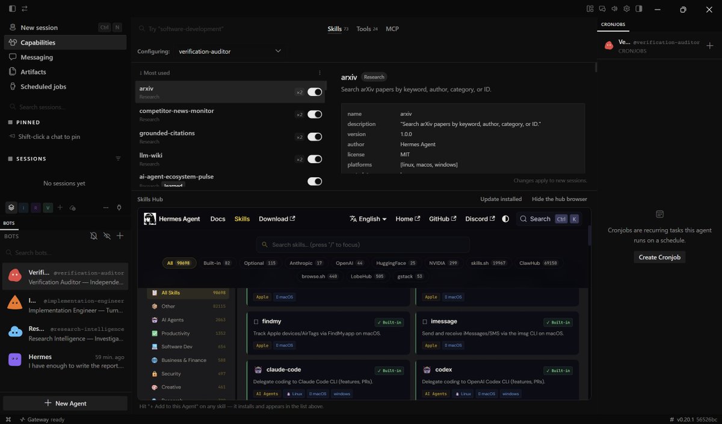The image size is (722, 424).
Task: Turn off the grounded-citations skill toggle
Action: 315,137
